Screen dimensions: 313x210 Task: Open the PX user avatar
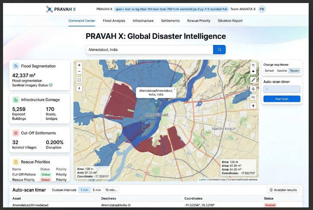(261, 9)
